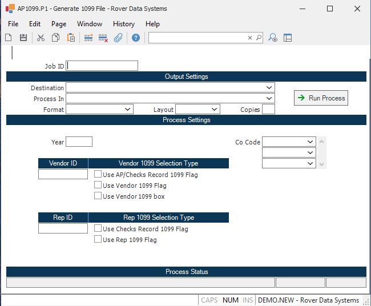Open the Window menu

click(x=90, y=24)
